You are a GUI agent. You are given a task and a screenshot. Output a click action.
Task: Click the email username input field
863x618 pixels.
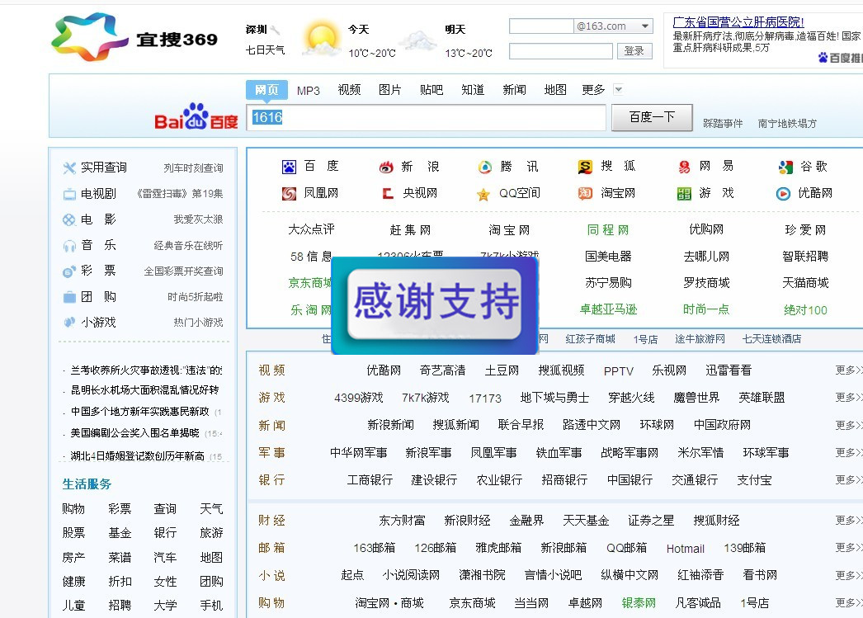(541, 26)
